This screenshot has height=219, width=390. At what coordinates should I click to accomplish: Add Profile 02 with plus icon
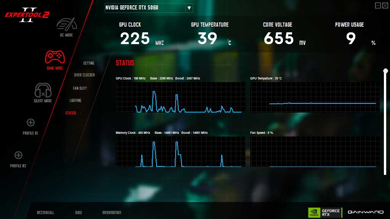click(x=18, y=155)
